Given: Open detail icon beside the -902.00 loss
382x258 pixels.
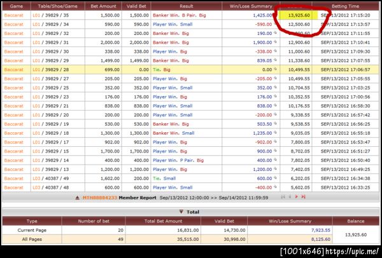Looking at the screenshot, I should (275, 142).
